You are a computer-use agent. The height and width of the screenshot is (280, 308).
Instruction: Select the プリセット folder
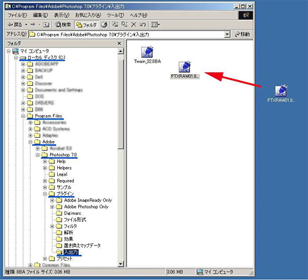point(64,259)
